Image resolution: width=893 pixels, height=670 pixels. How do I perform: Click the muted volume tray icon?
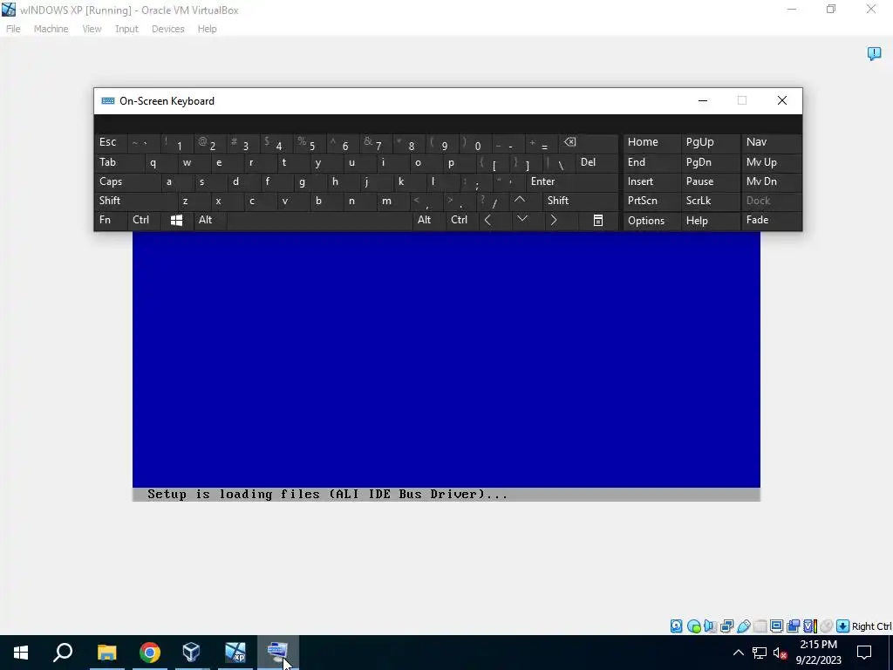tap(781, 653)
